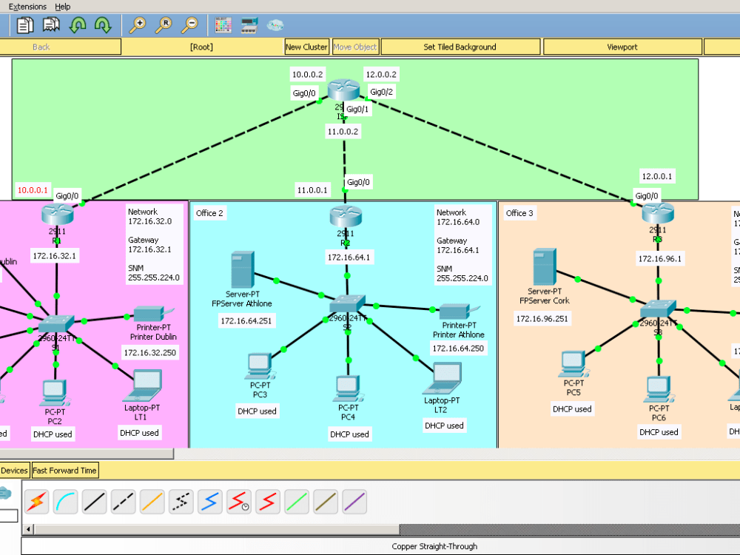The image size is (740, 555).
Task: Click the green Redo arrow
Action: pos(104,24)
